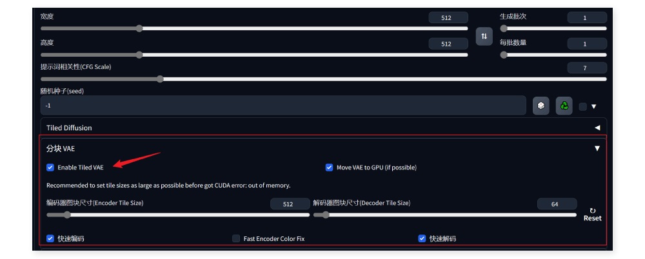Uncheck the 快速解码 checkbox
The image size is (645, 259).
[x=422, y=238]
